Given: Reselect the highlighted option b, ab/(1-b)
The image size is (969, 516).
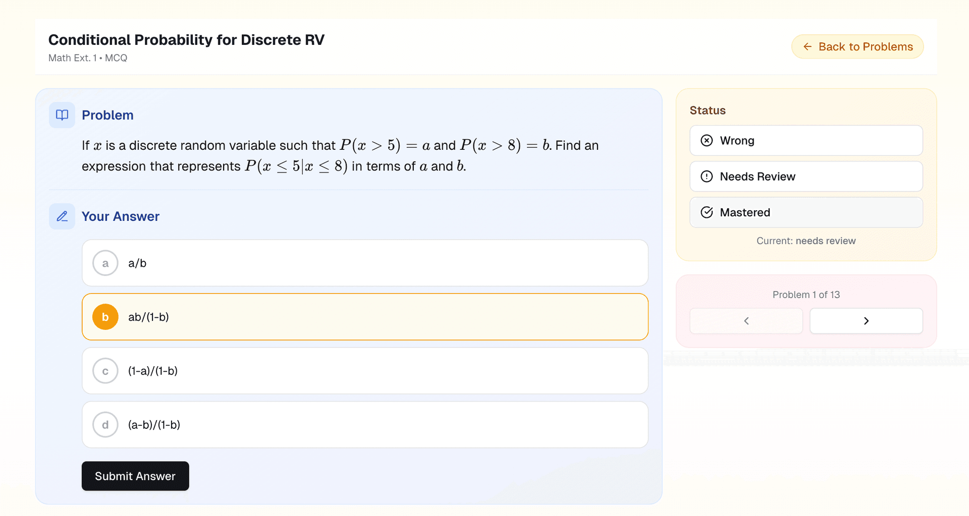Looking at the screenshot, I should [x=364, y=317].
